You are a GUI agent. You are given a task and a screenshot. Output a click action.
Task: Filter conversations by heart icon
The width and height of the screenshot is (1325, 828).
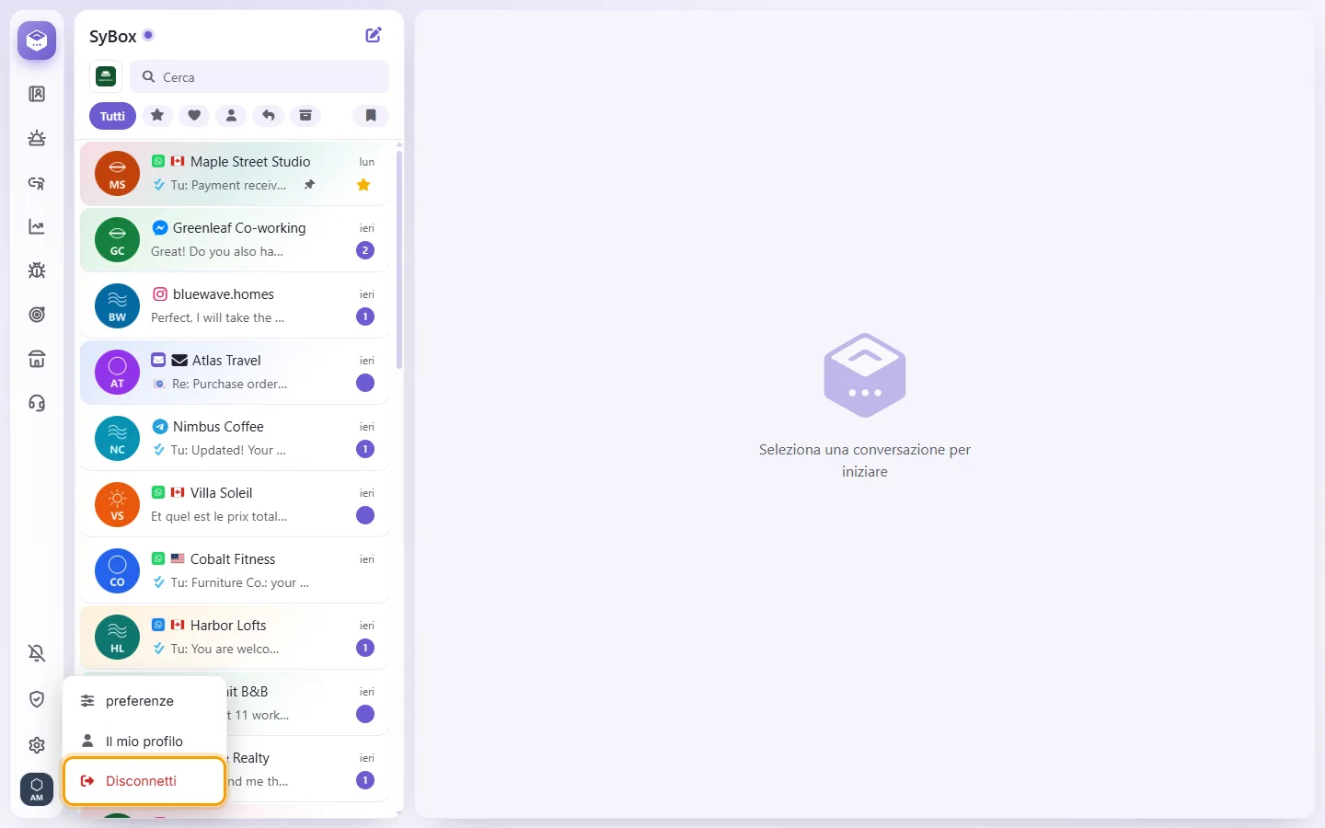click(194, 115)
